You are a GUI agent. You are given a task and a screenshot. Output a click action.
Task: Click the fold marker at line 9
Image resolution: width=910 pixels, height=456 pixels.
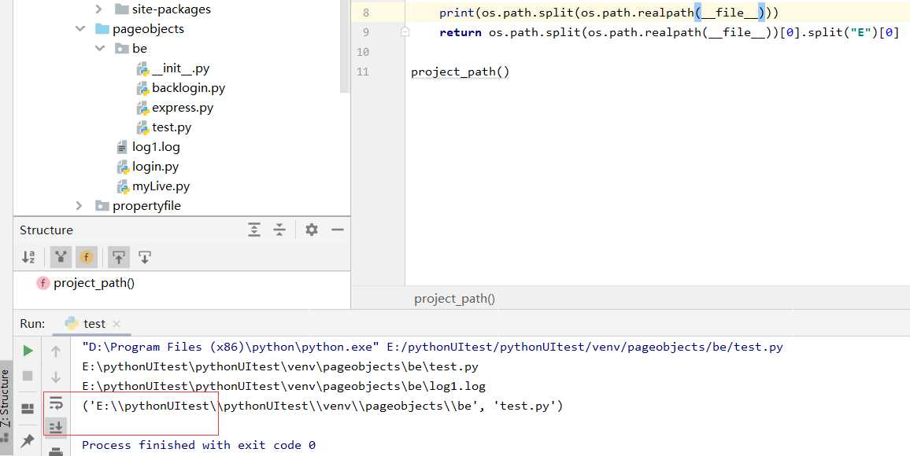pyautogui.click(x=405, y=32)
